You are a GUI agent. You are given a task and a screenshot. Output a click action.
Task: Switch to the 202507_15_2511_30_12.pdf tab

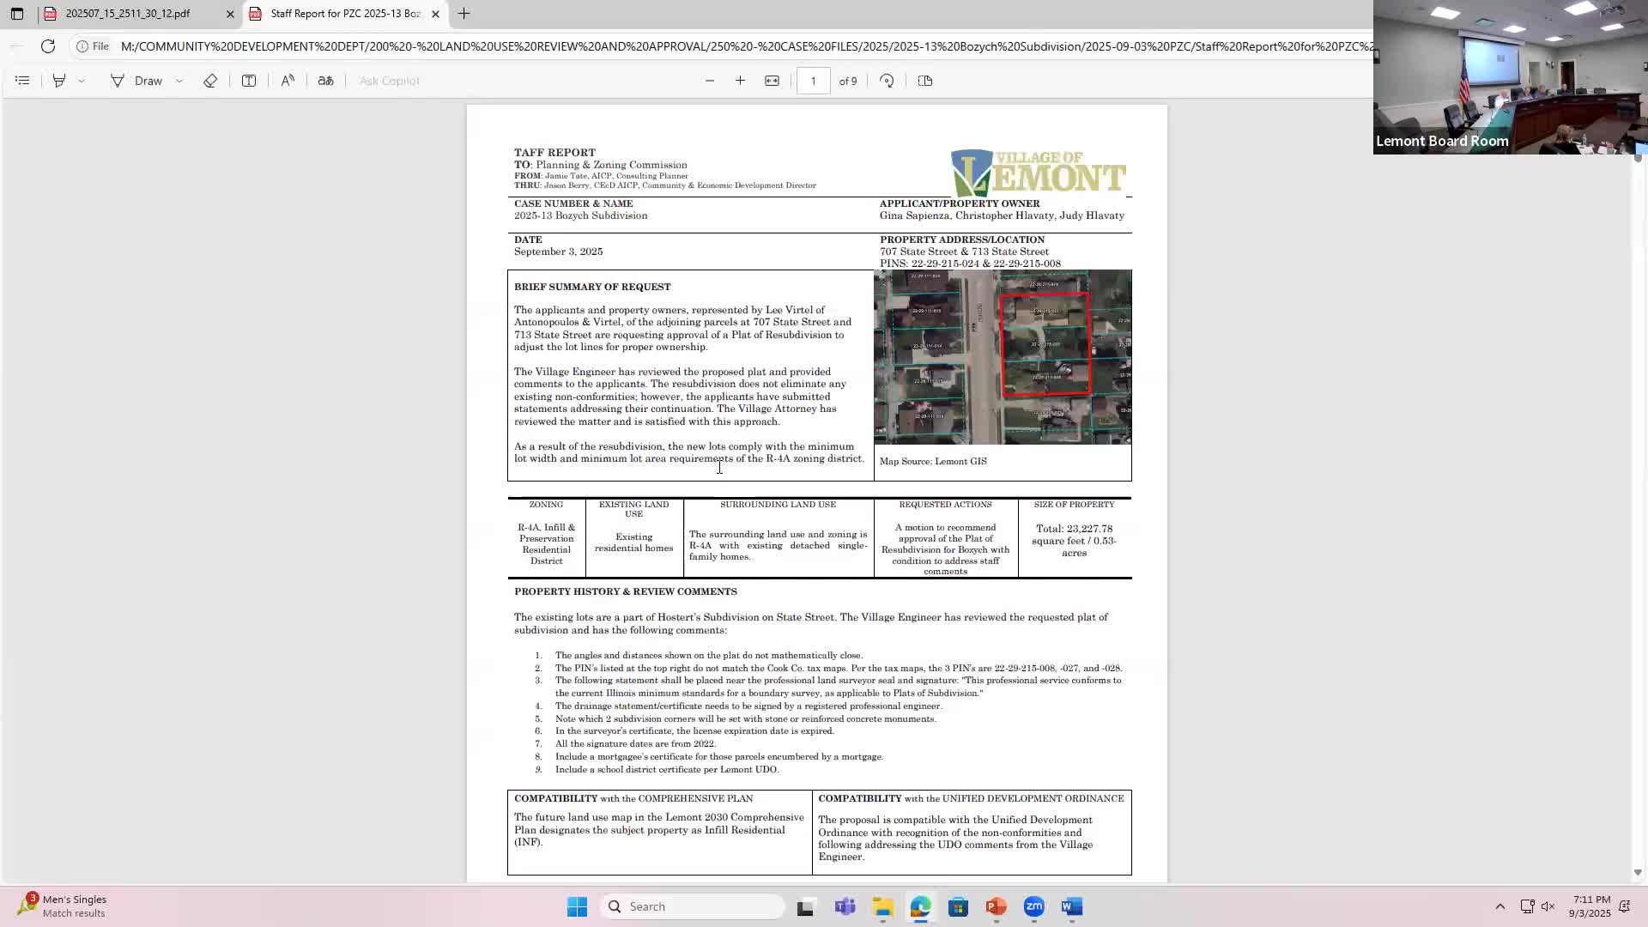(128, 14)
